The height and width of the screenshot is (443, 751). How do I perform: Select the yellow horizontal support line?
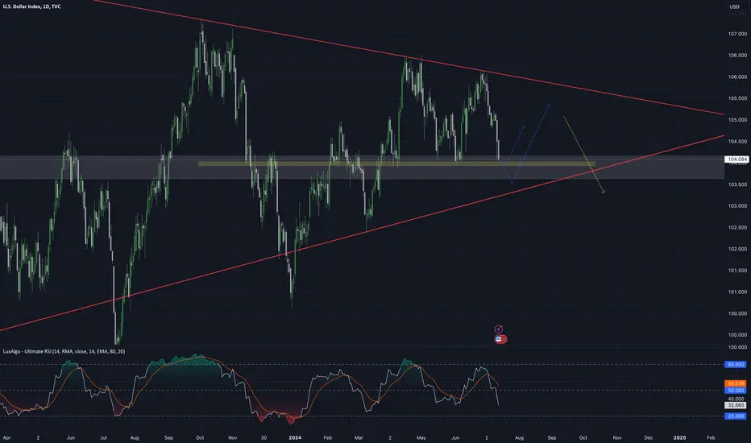pyautogui.click(x=396, y=164)
